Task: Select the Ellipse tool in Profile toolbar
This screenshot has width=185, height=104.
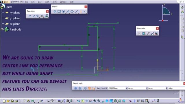Action: coord(72,12)
